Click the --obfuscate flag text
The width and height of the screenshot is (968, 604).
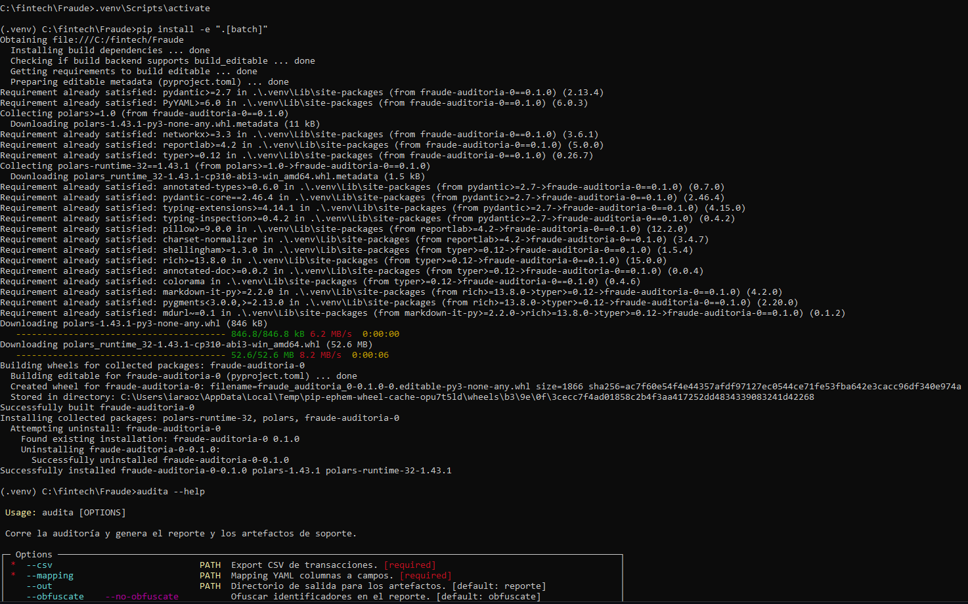click(55, 597)
